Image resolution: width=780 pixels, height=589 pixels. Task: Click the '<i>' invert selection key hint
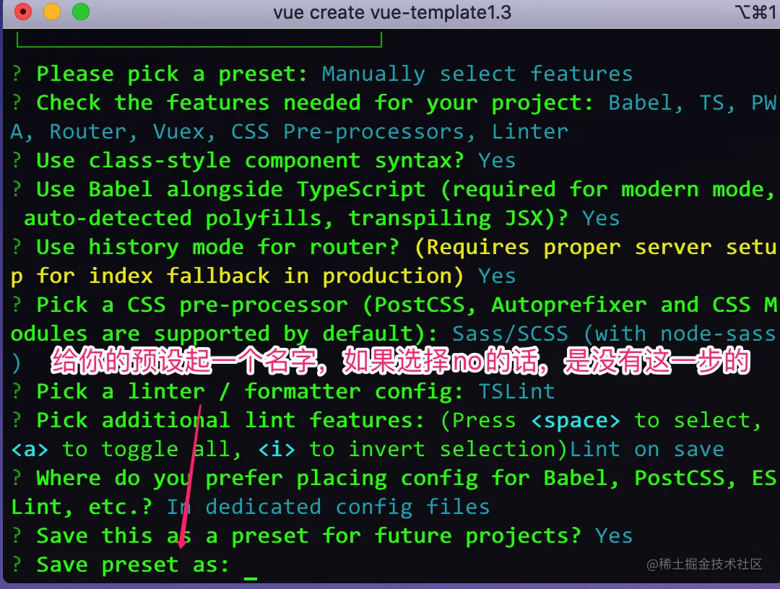[277, 450]
